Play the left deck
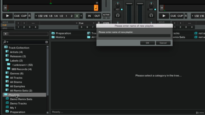 pyautogui.click(x=8, y=16)
